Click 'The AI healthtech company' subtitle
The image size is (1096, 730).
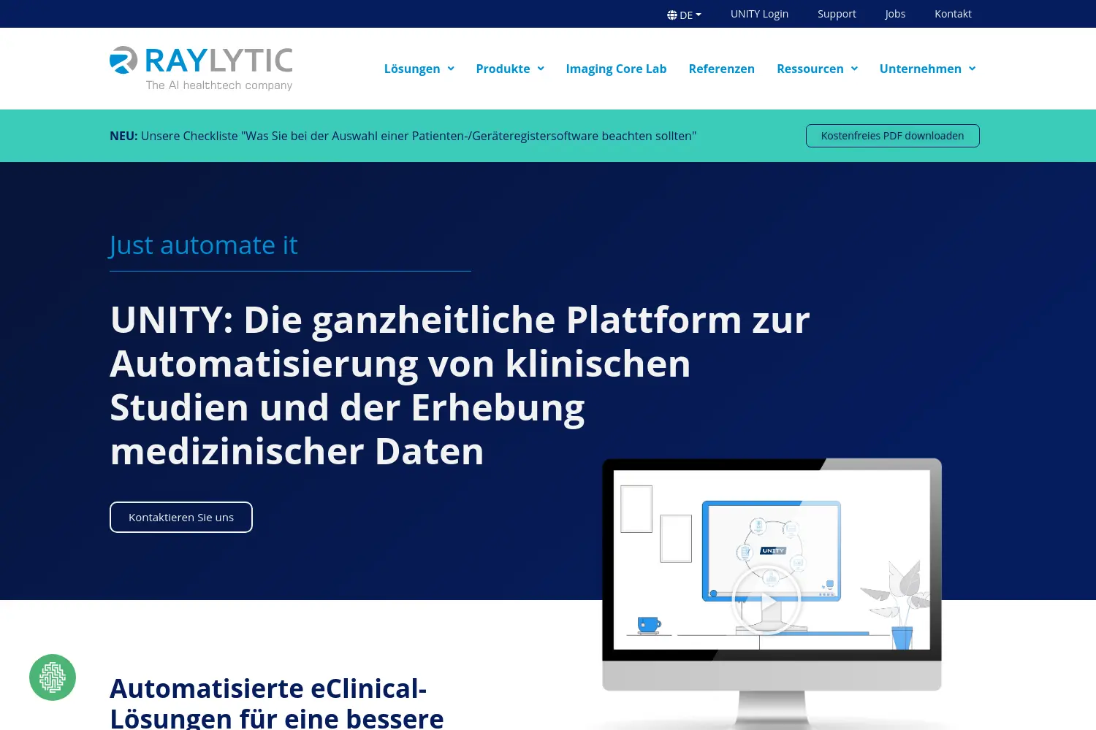(219, 85)
